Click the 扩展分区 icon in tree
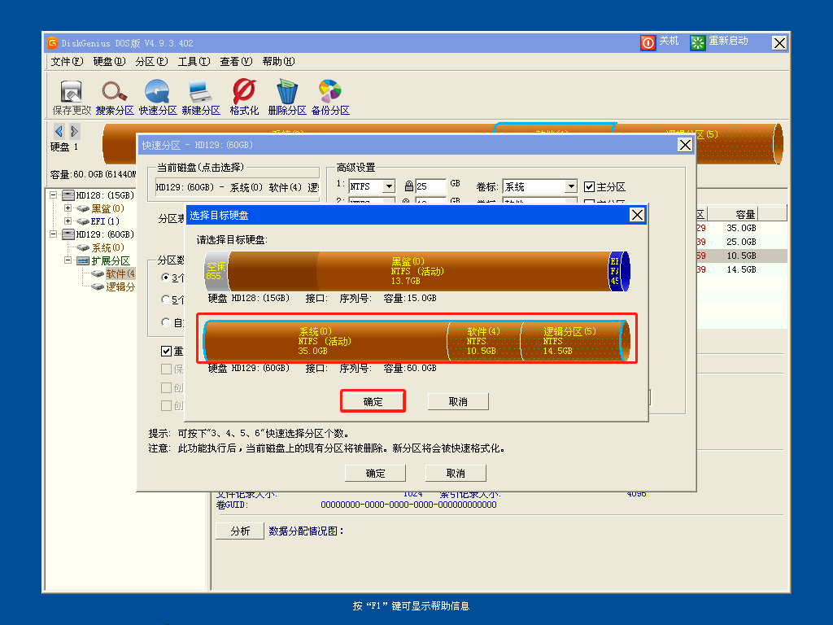The image size is (833, 625). click(x=82, y=260)
